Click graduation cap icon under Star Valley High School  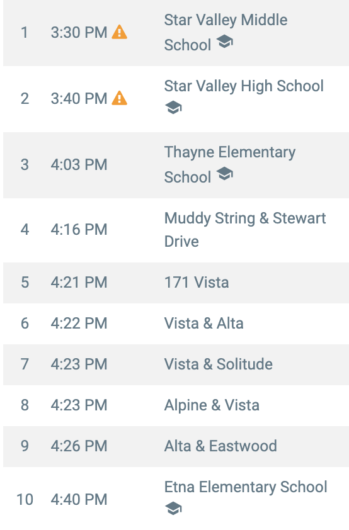pos(173,108)
